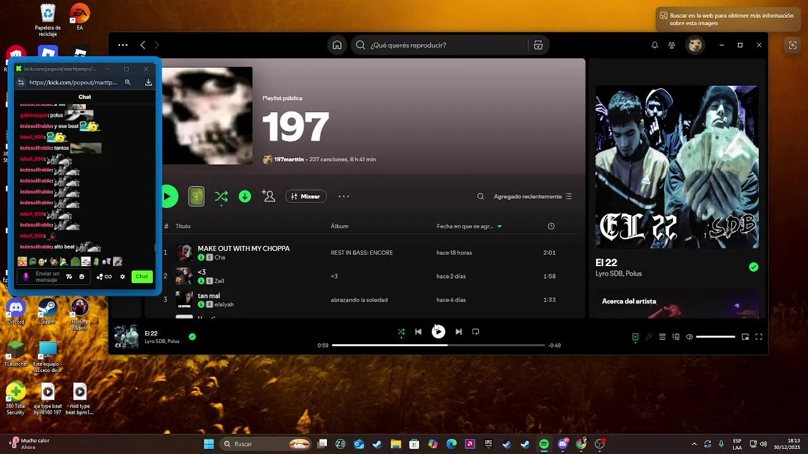Open artist Che link

coord(220,258)
